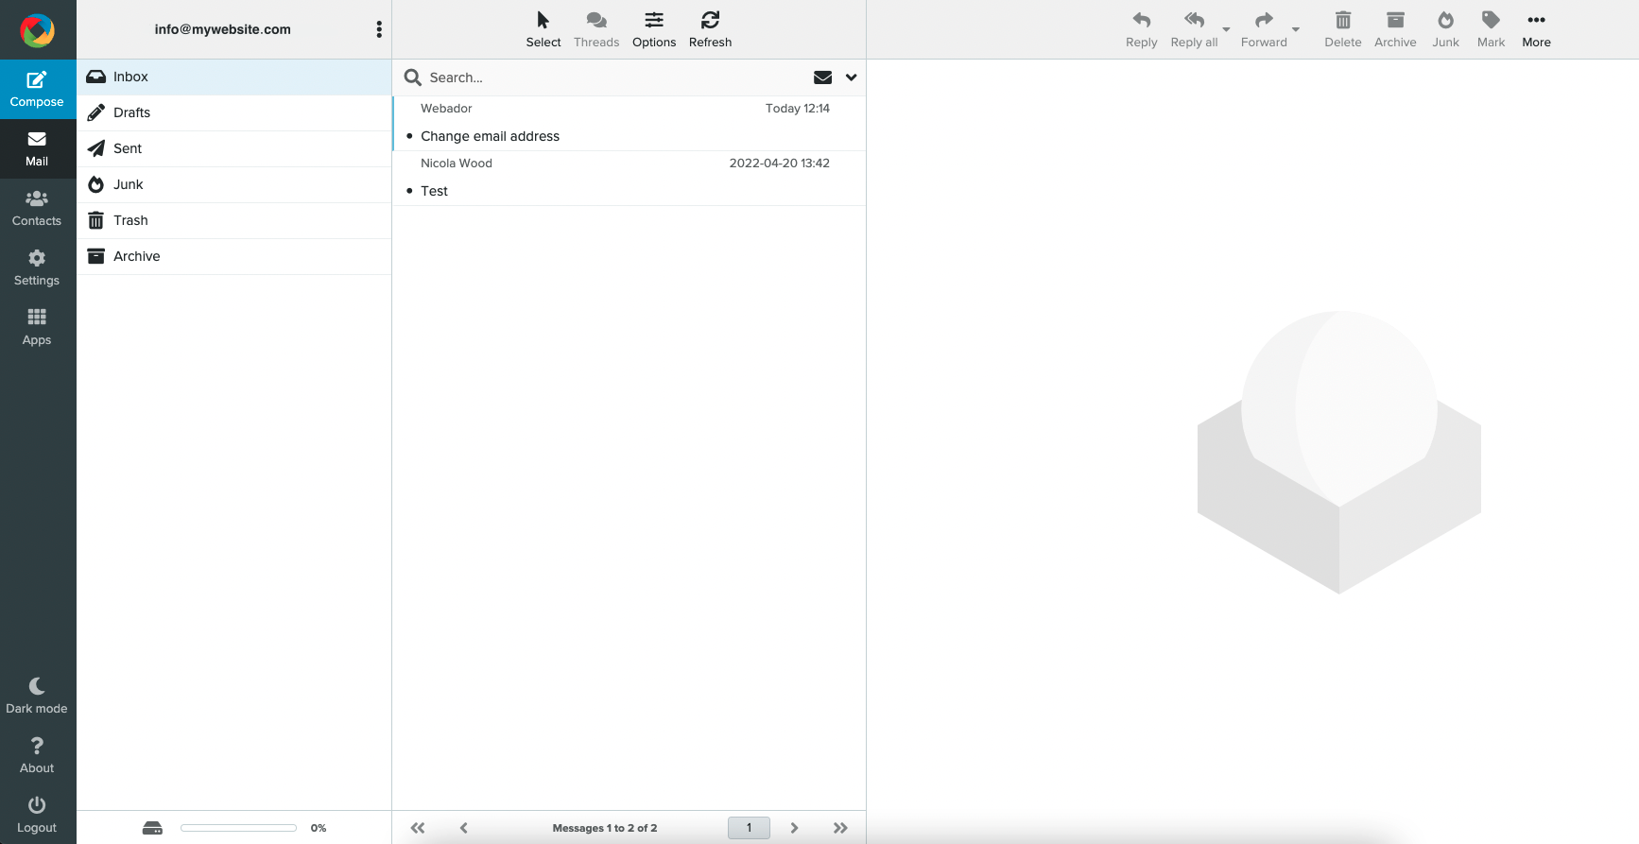1639x844 pixels.
Task: Toggle unread filter envelope in search bar
Action: 822,78
